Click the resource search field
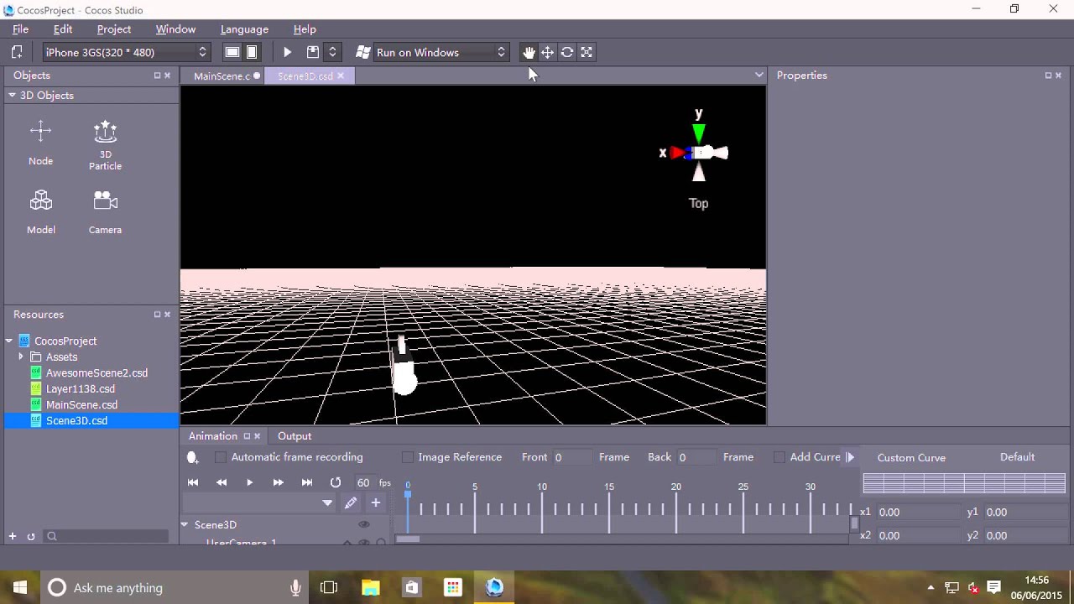This screenshot has height=604, width=1074. 107,536
